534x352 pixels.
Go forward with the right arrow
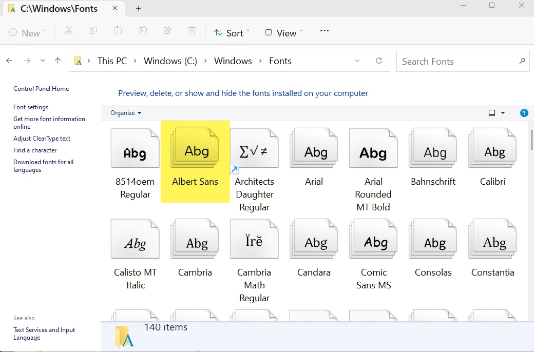27,61
